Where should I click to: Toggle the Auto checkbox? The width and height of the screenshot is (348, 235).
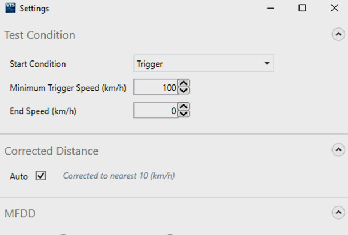point(41,176)
